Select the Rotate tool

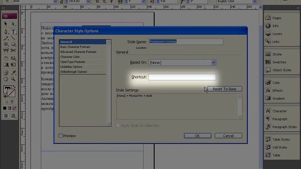click(6, 58)
